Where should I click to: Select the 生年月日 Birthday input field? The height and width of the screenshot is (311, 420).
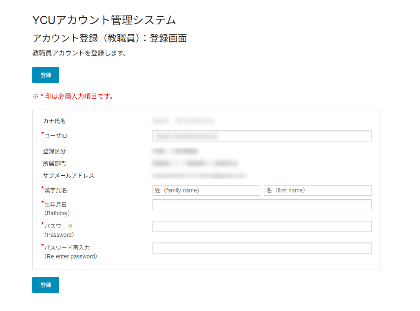click(x=262, y=205)
